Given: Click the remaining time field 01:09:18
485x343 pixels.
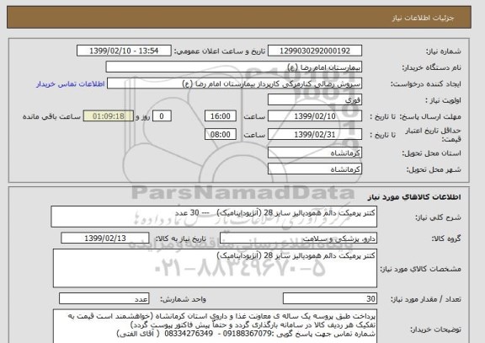Looking at the screenshot, I should click(109, 116).
